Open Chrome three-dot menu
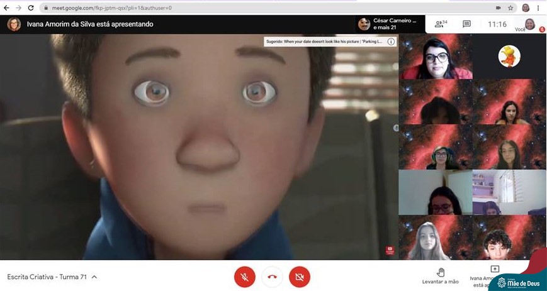The height and width of the screenshot is (291, 547). pyautogui.click(x=538, y=8)
